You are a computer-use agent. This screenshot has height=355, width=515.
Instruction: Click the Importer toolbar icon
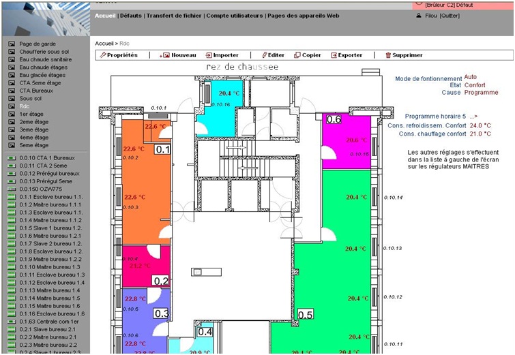pyautogui.click(x=209, y=55)
